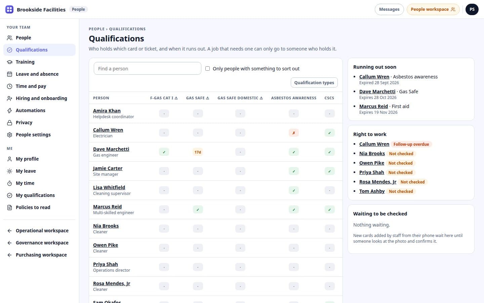Open the Governance workspace entry
Image resolution: width=484 pixels, height=303 pixels.
39,243
